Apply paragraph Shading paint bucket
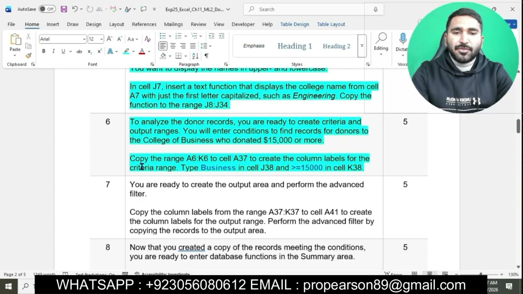 [x=163, y=56]
